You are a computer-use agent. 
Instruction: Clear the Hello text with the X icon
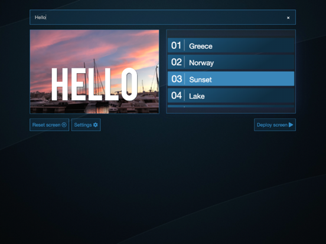[x=288, y=18]
